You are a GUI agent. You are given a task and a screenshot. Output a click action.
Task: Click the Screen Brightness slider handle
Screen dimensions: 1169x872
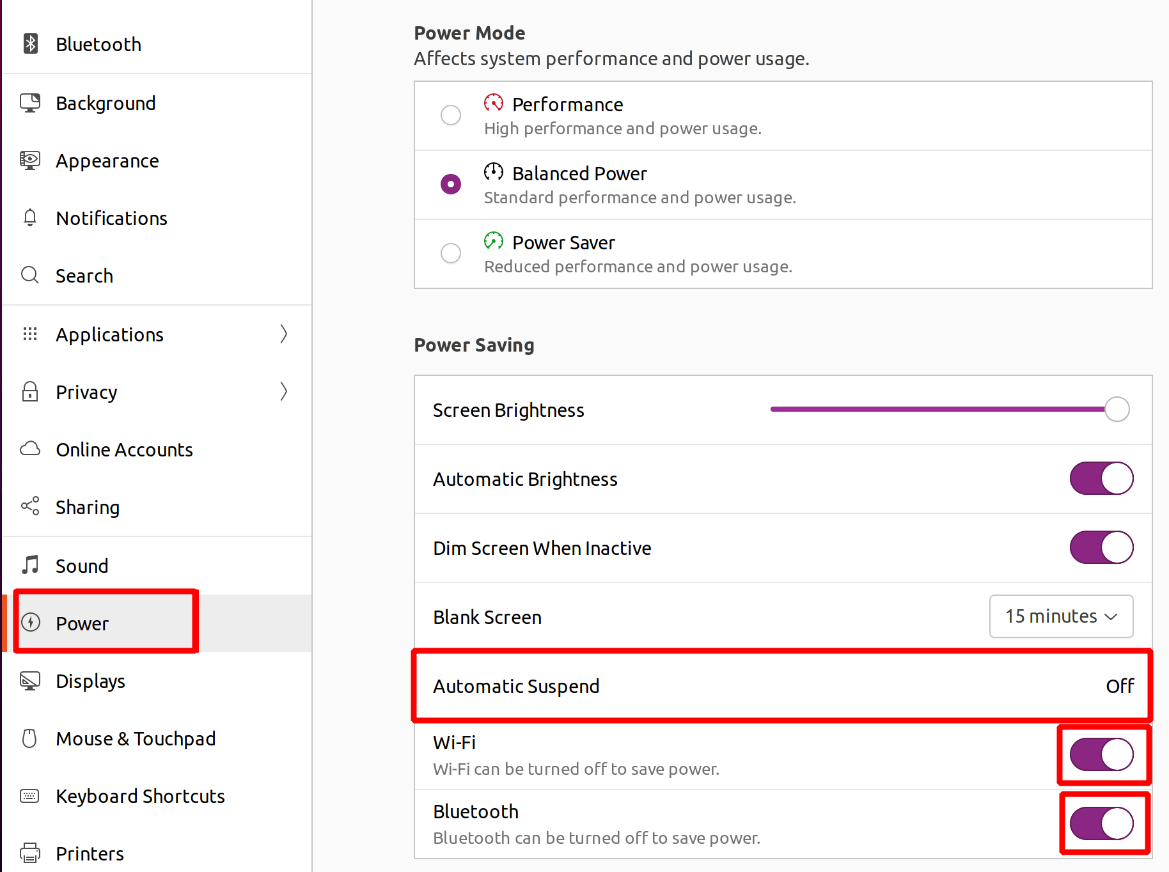point(1117,409)
